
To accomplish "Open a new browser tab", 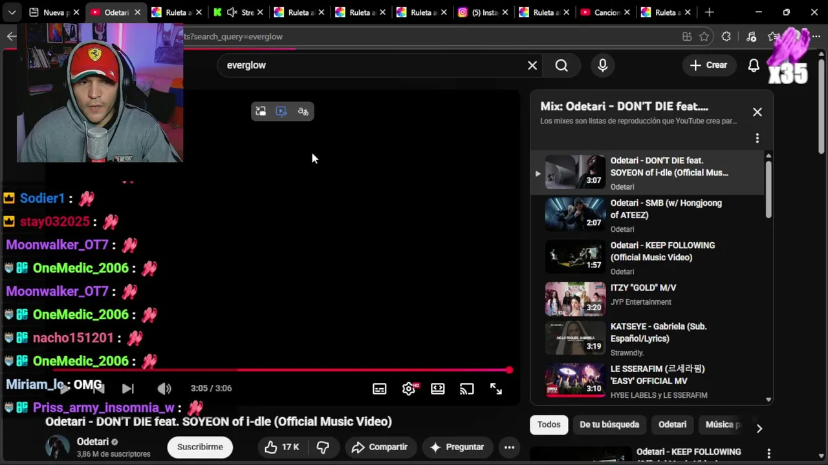I will coord(710,12).
